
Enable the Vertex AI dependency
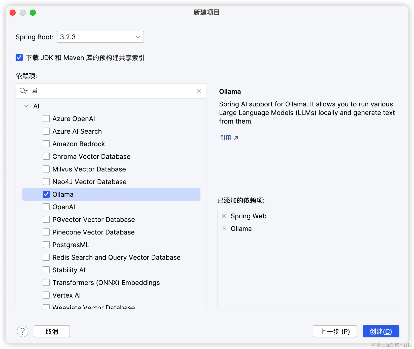46,295
